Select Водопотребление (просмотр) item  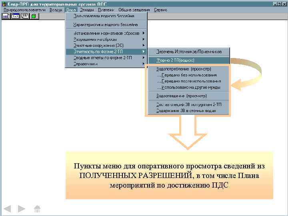pyautogui.click(x=189, y=69)
